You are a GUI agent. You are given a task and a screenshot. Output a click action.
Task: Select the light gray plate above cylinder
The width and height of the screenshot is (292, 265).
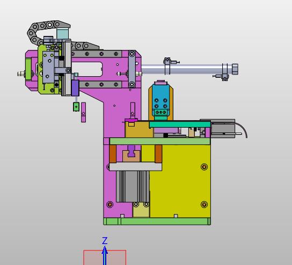pyautogui.click(x=135, y=166)
